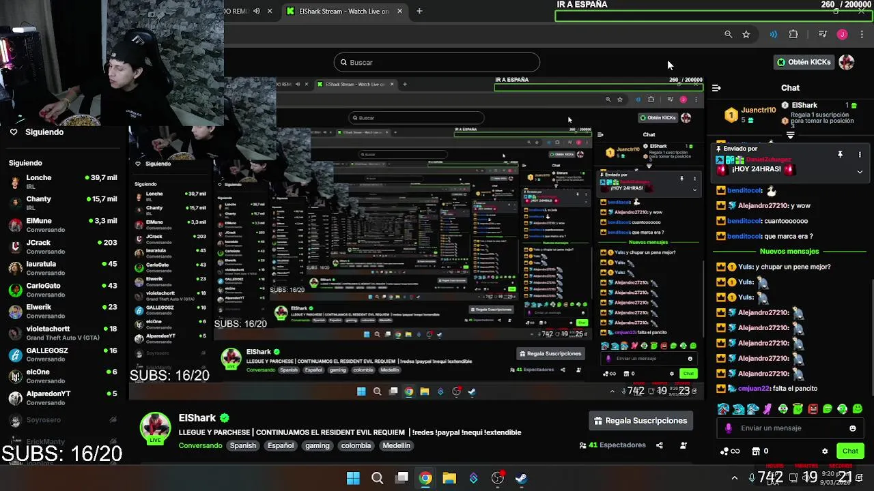
Task: Send message with the green Chat button
Action: click(850, 451)
